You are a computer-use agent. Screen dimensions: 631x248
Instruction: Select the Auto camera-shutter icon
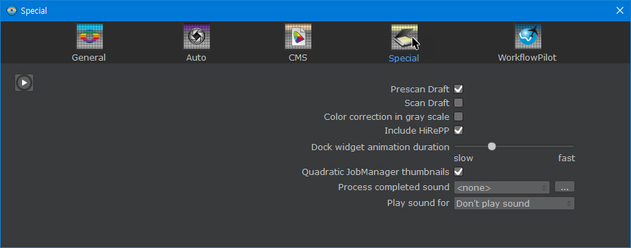tap(196, 37)
